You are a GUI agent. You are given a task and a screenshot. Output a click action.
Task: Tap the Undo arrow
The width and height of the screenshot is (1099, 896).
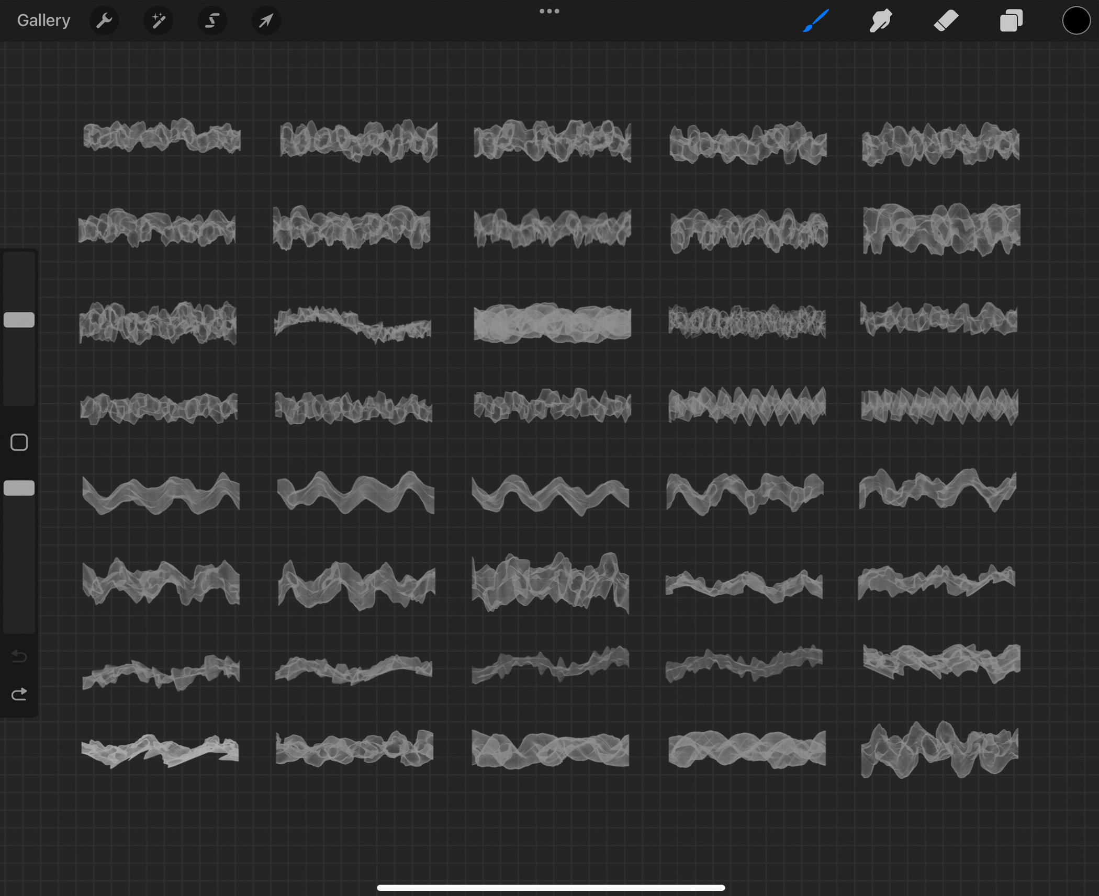pyautogui.click(x=19, y=657)
